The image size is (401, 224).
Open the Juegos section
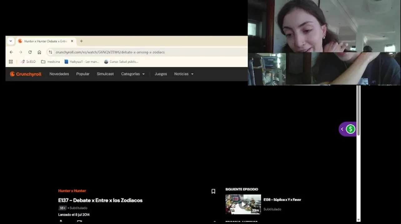(161, 74)
